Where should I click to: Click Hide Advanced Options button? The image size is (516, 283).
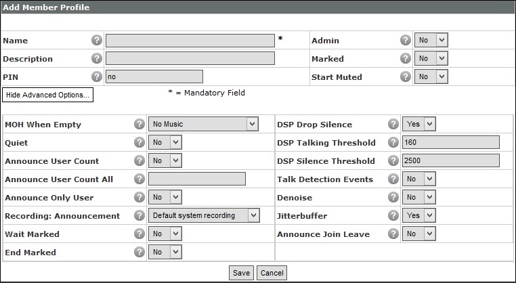tap(47, 95)
